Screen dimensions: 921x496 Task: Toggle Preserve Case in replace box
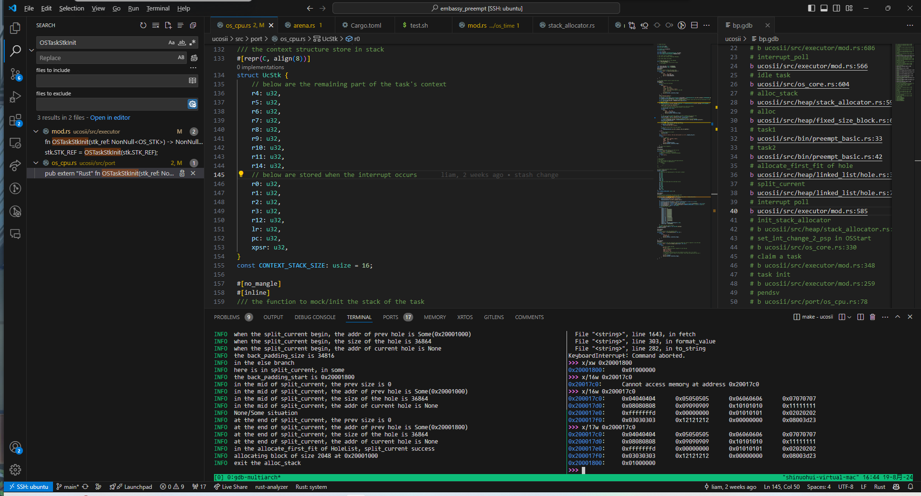181,58
